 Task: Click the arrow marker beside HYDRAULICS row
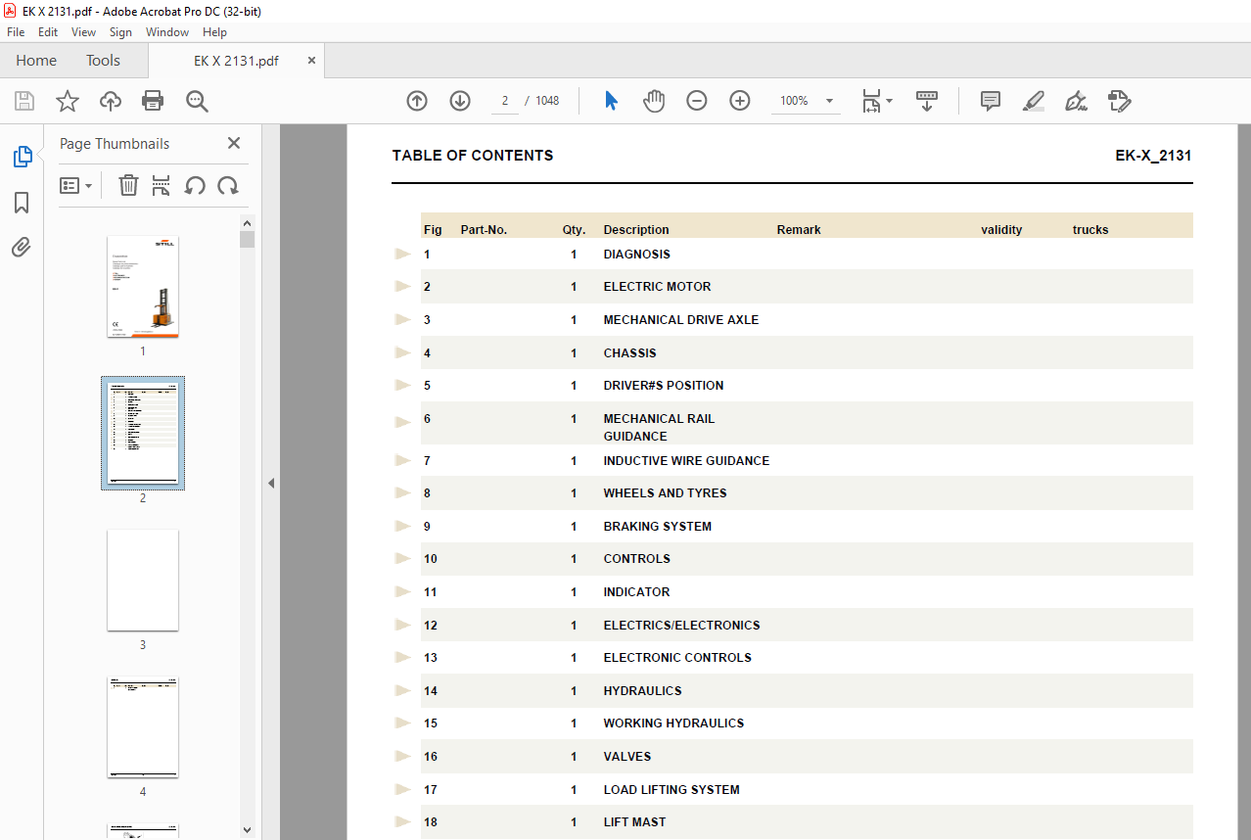[402, 690]
